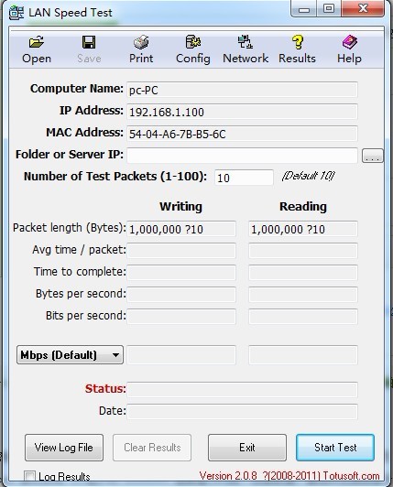393x487 pixels.
Task: Enable the Log Results checkbox
Action: (30, 476)
